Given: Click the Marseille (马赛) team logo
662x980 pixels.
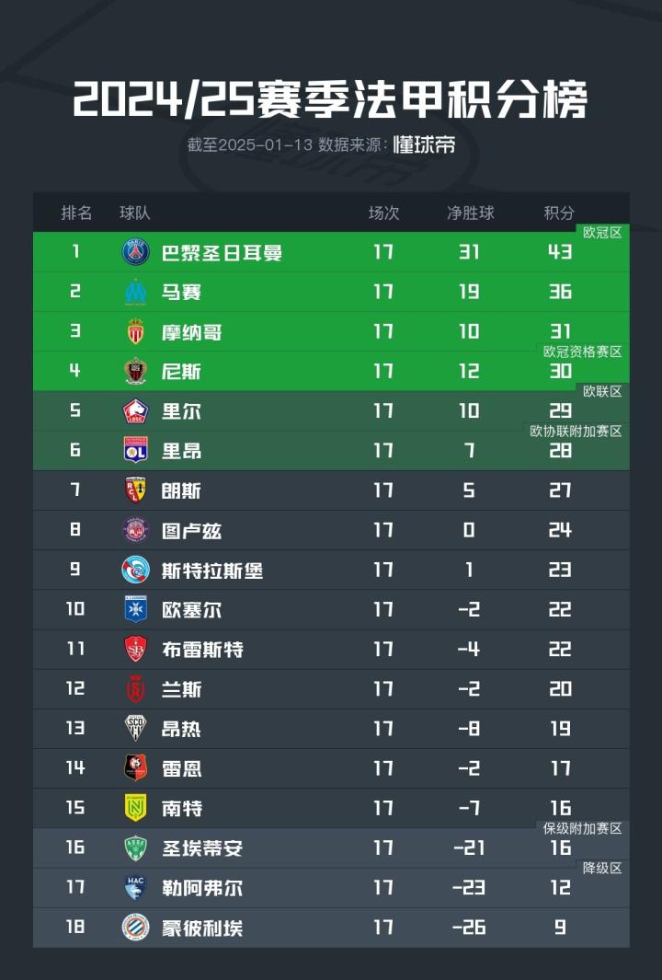Looking at the screenshot, I should [x=136, y=292].
